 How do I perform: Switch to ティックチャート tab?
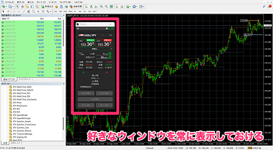pos(24,79)
